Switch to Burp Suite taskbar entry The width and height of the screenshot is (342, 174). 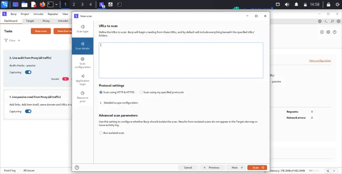click(102, 4)
